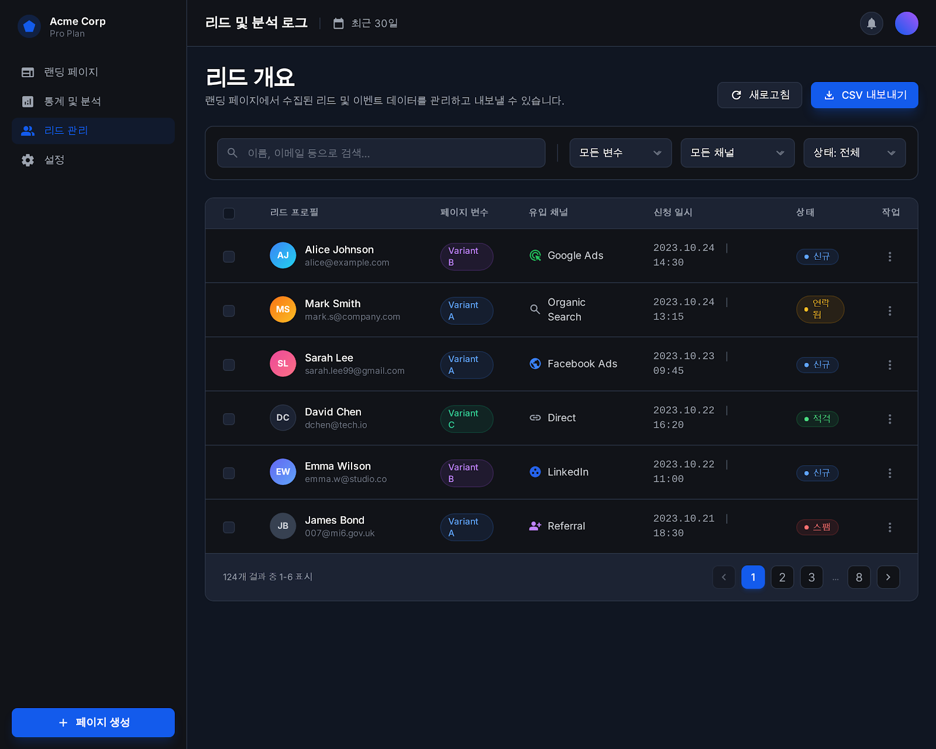Select the checkbox next to Emma Wilson
This screenshot has width=936, height=749.
(229, 473)
